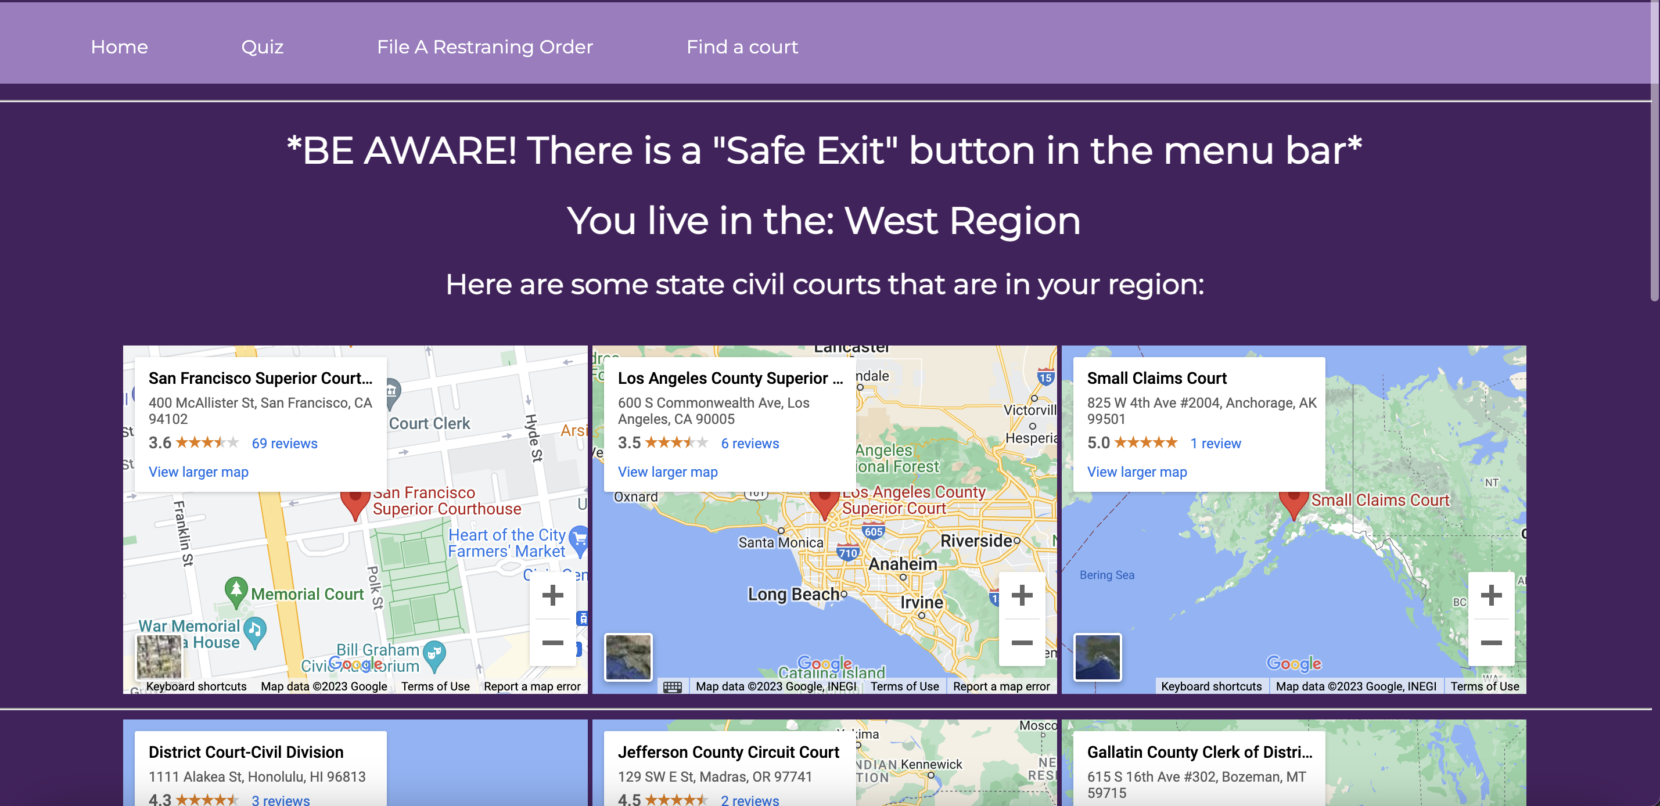Zoom in on the Los Angeles map
The width and height of the screenshot is (1660, 806).
[1022, 595]
